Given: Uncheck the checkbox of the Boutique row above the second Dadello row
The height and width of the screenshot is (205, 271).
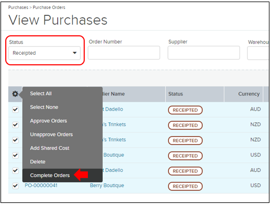Looking at the screenshot, I should [x=15, y=155].
